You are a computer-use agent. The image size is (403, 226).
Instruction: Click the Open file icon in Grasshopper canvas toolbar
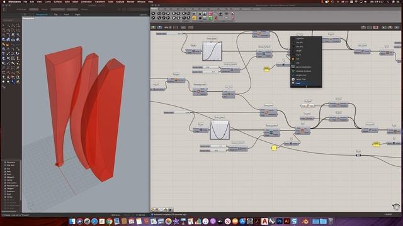154,27
